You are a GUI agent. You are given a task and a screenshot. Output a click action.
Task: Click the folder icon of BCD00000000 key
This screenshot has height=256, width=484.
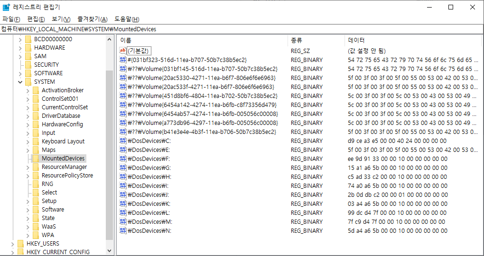[28, 39]
